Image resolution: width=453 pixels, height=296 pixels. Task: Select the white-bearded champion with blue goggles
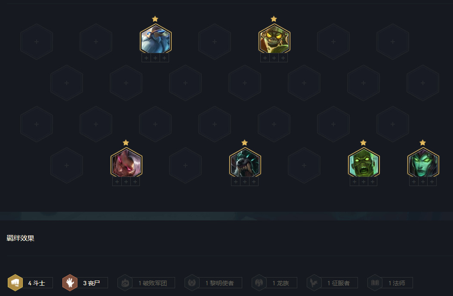point(155,39)
